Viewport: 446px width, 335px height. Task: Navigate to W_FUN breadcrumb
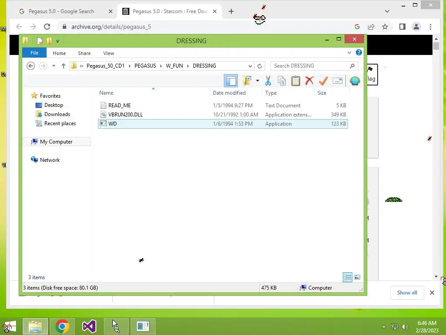click(174, 66)
